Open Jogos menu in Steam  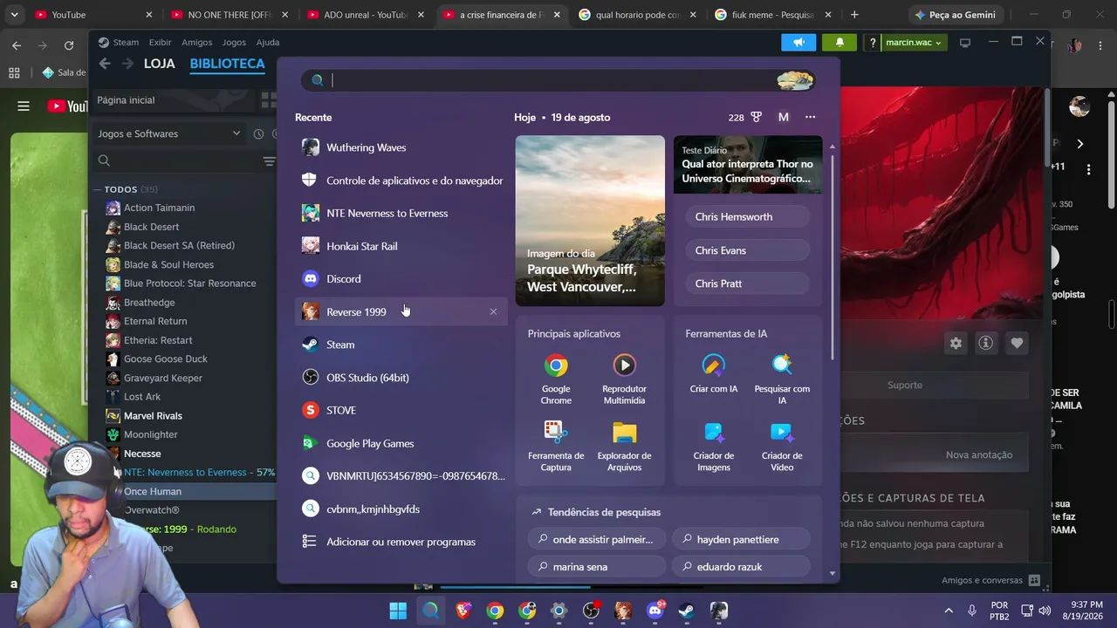point(234,42)
